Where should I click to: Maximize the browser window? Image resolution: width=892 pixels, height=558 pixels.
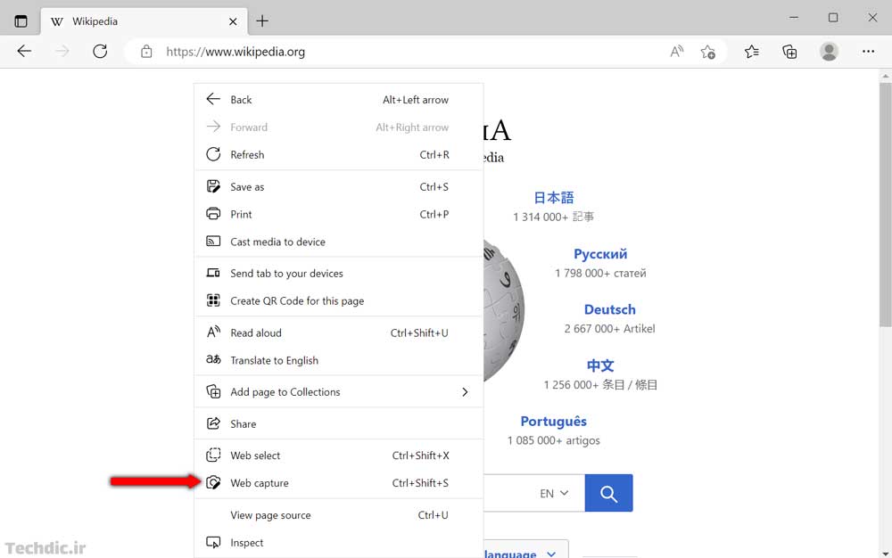click(833, 18)
